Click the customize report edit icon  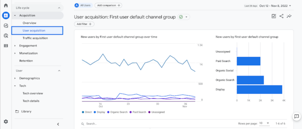pos(274,16)
